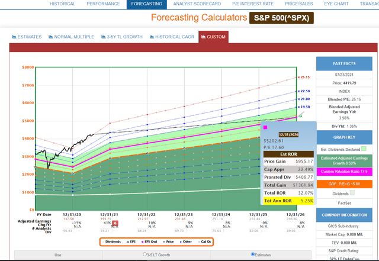The height and width of the screenshot is (261, 379).
Task: Edit the 251.10 earnings field for 12/31/24
Action: pos(217,219)
